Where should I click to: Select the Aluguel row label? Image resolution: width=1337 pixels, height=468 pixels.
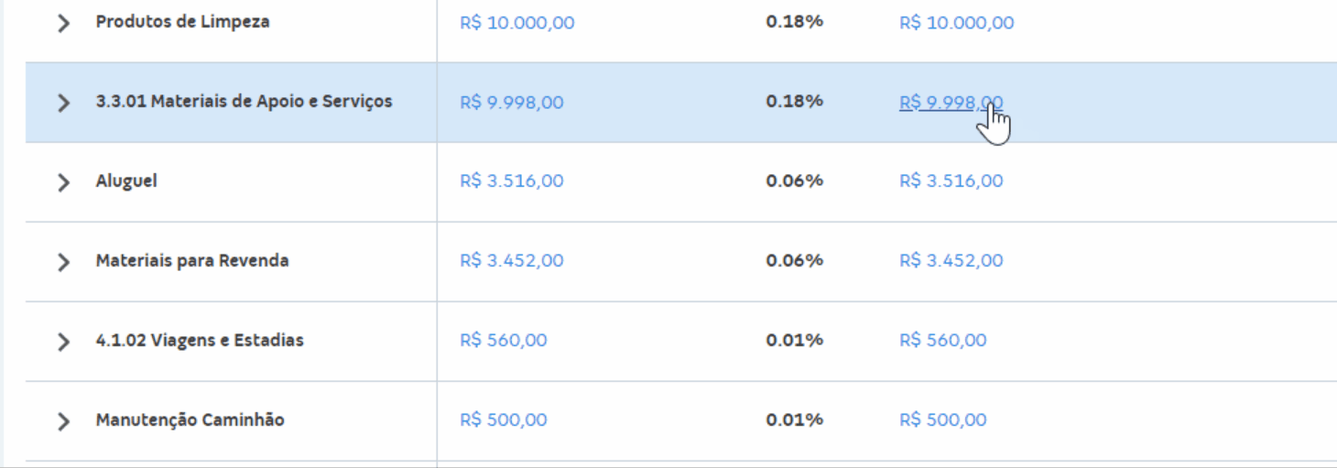coord(126,181)
